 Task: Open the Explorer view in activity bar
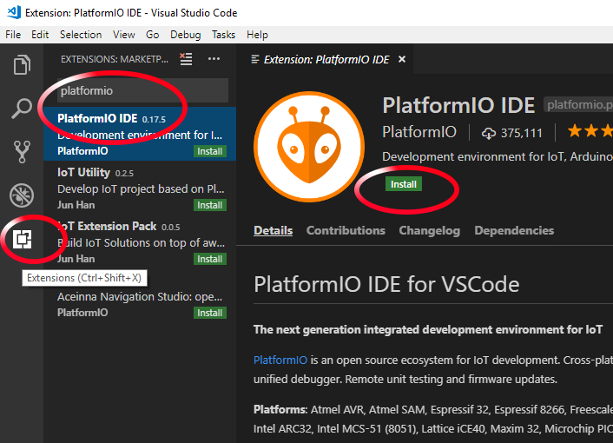tap(22, 64)
